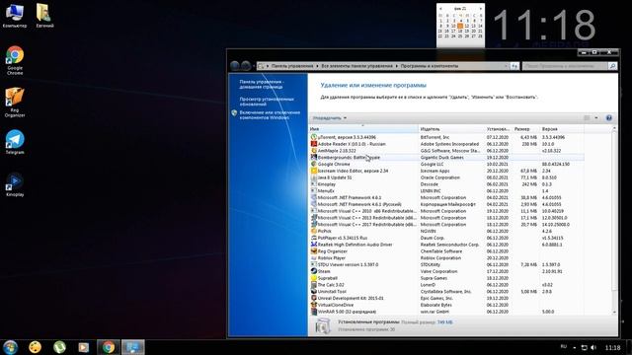Select the MenuEx program row
The height and width of the screenshot is (355, 632).
(446, 190)
